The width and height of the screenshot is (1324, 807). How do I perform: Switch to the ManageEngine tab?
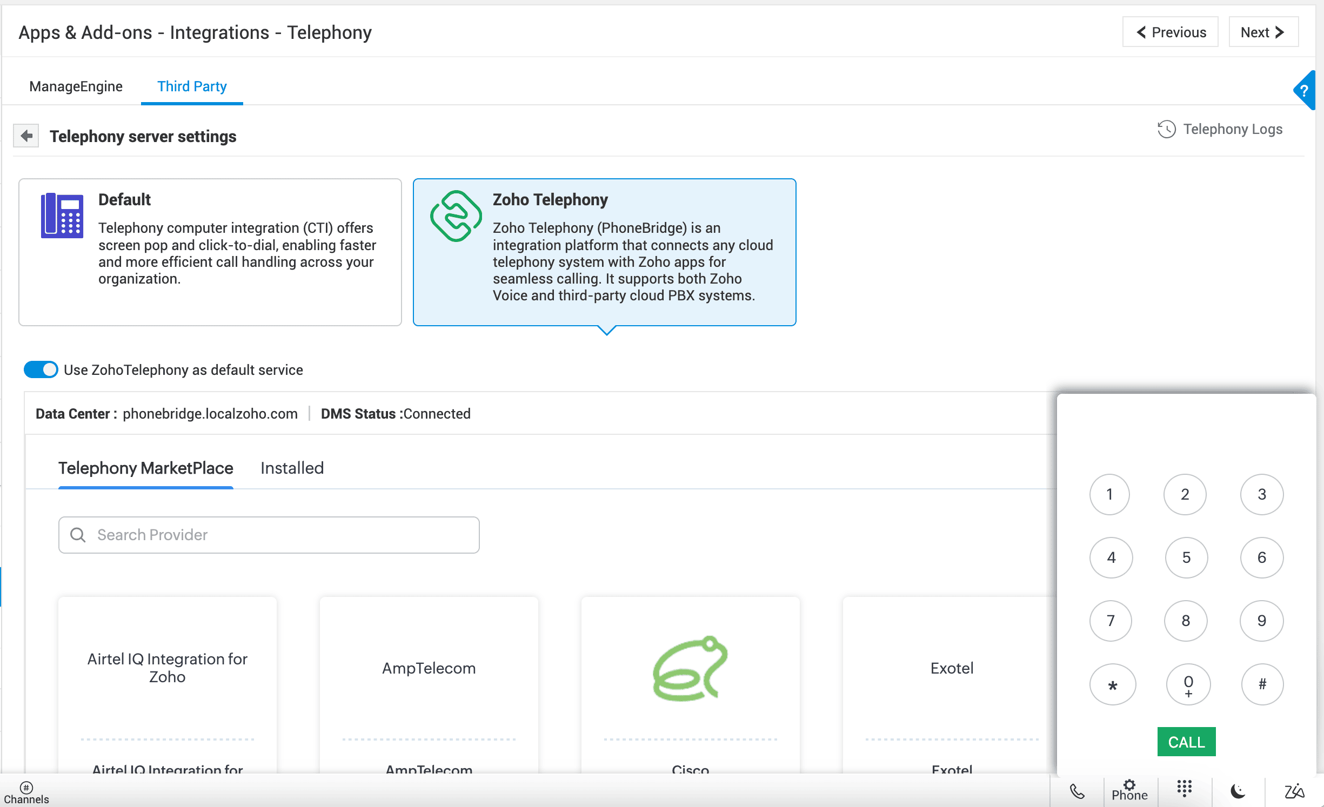76,86
